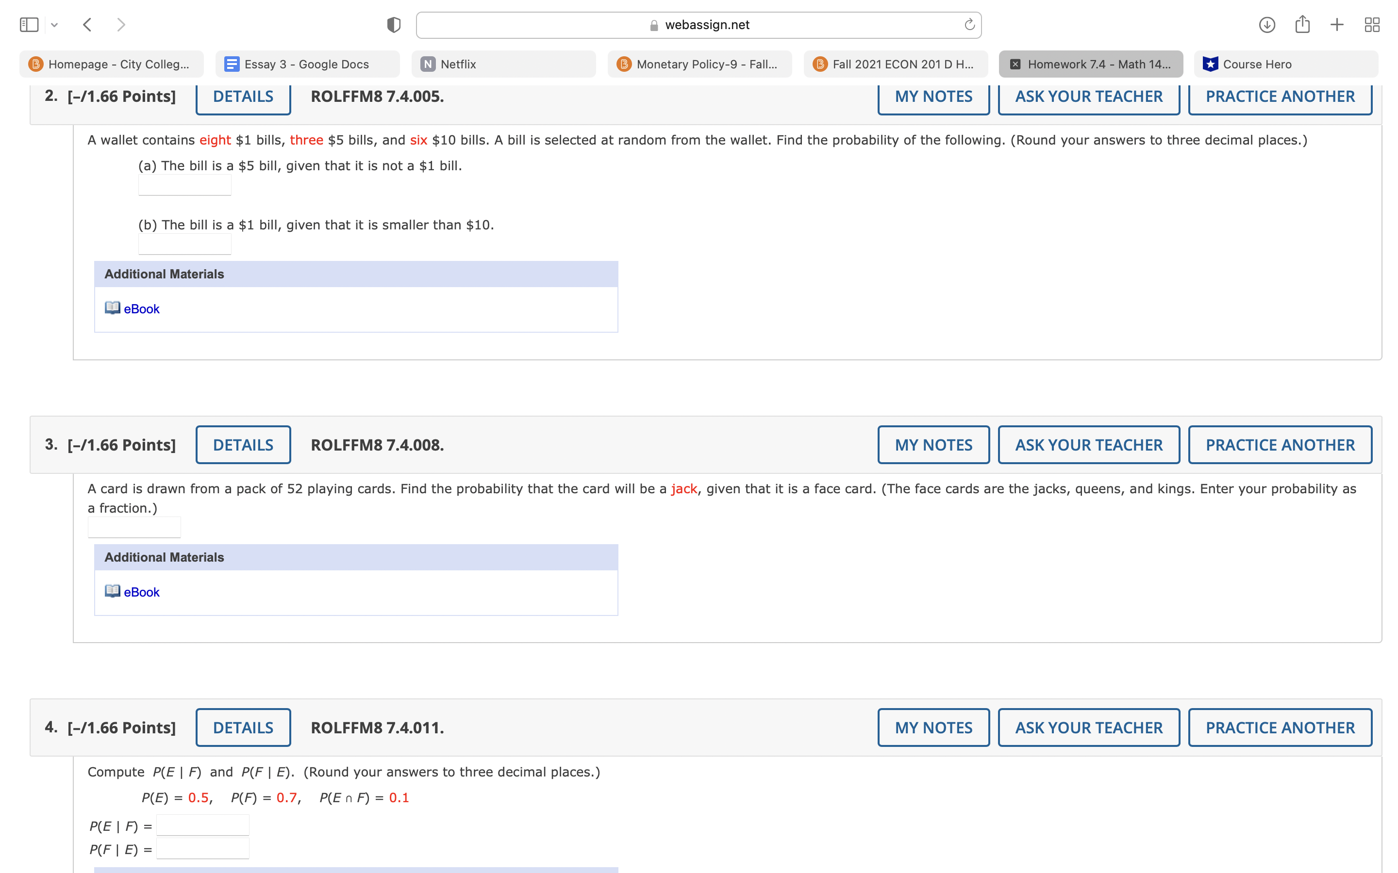
Task: Show the tab overview grid
Action: pyautogui.click(x=1373, y=24)
